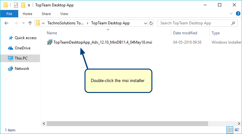Select Network in the navigation pane

pyautogui.click(x=22, y=69)
